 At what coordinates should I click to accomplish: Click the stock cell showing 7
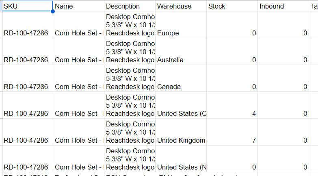coord(232,140)
